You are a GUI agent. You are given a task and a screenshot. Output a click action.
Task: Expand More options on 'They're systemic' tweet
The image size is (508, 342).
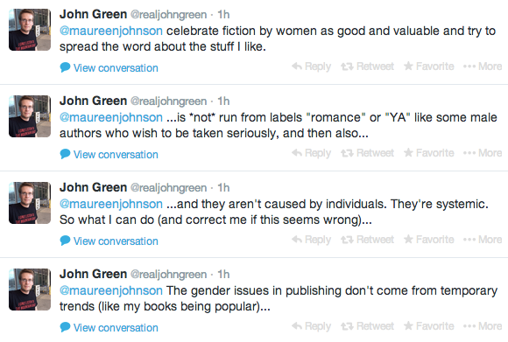pos(483,240)
